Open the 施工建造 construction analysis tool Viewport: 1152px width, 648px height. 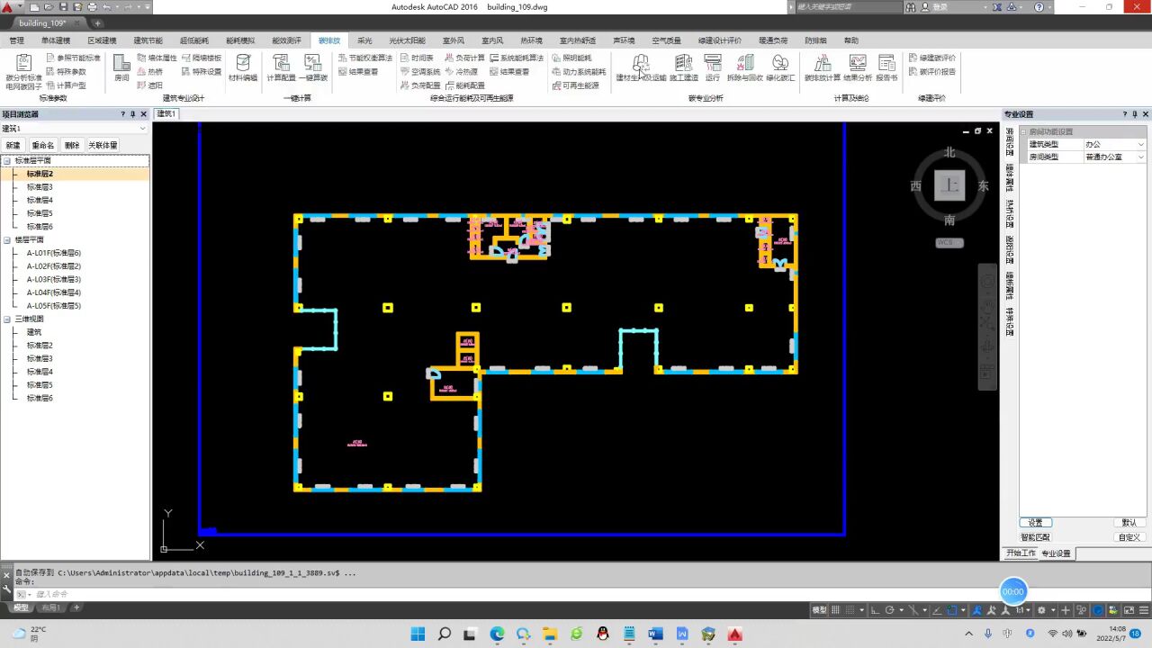point(683,67)
